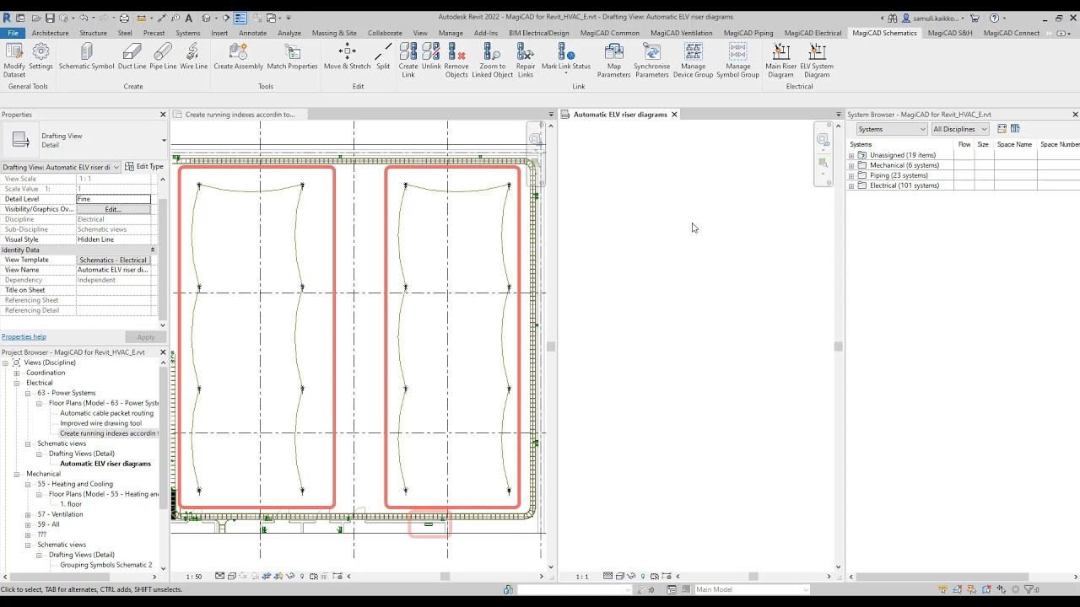Open the Main Model design option selector

pyautogui.click(x=751, y=589)
